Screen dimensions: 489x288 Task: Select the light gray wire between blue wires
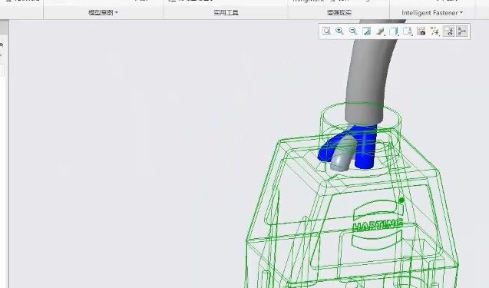(x=343, y=155)
